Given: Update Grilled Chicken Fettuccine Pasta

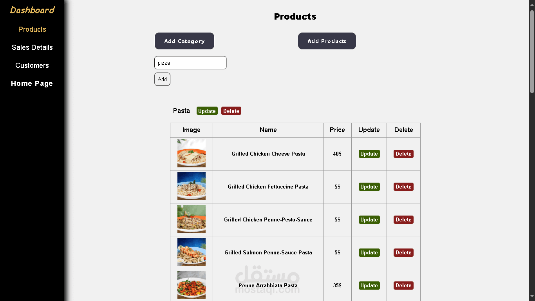Looking at the screenshot, I should [369, 187].
